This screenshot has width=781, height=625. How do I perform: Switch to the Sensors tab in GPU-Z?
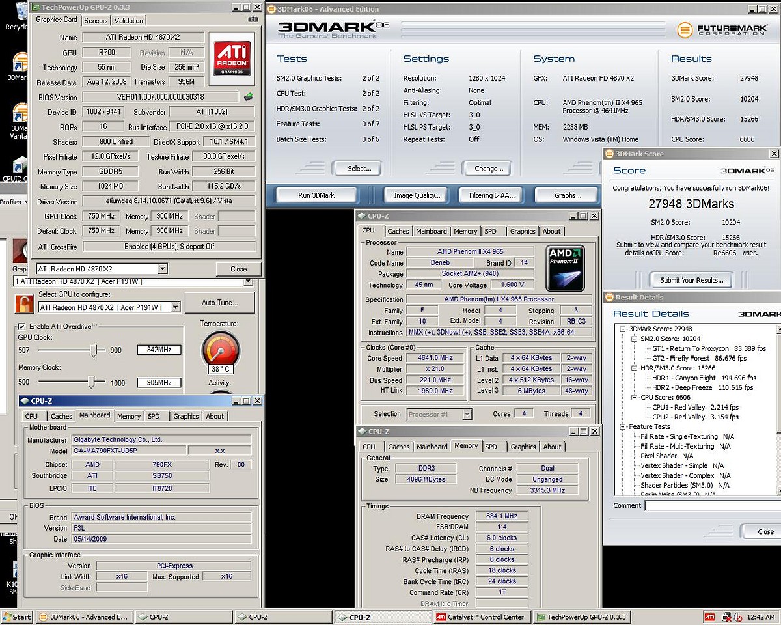[96, 20]
